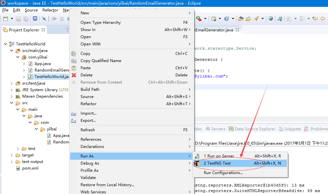
Task: Choose Delete with red X icon
Action: pyautogui.click(x=132, y=75)
